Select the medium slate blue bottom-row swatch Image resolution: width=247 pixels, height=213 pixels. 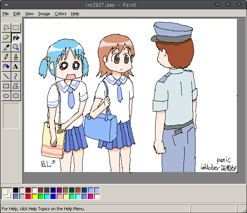16,197
